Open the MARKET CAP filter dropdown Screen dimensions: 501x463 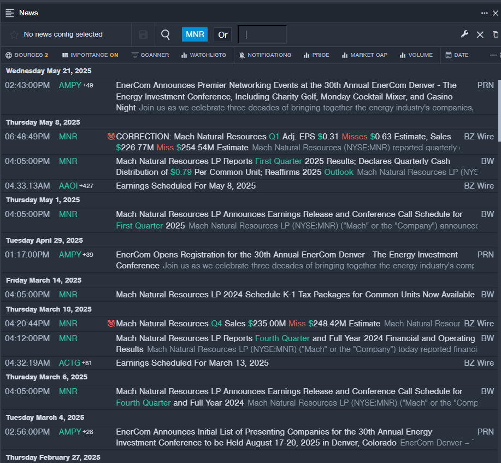tap(364, 55)
